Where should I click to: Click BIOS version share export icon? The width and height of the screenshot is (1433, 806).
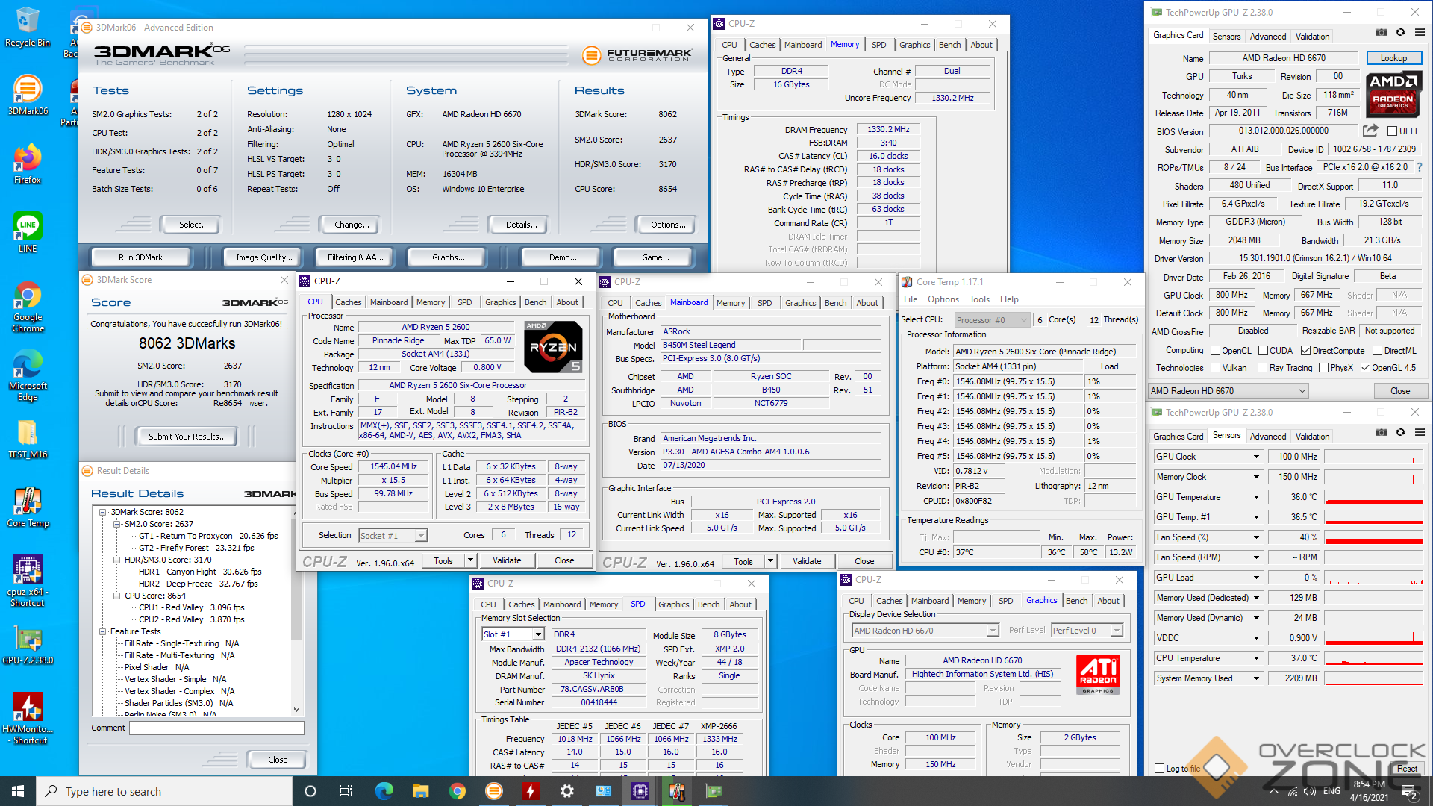click(1370, 131)
